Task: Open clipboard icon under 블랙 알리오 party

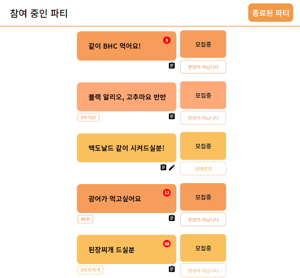Action: coord(172,116)
